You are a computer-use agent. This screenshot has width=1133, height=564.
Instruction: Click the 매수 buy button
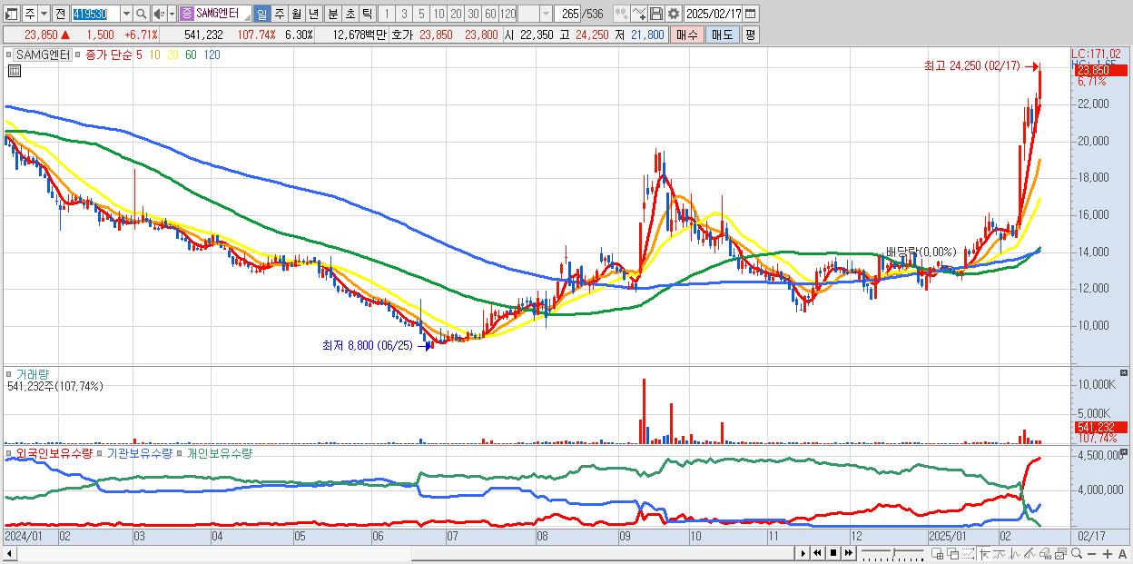(686, 35)
